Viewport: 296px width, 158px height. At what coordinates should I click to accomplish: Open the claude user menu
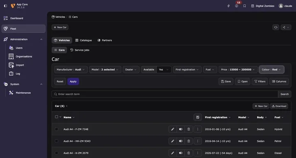click(285, 6)
